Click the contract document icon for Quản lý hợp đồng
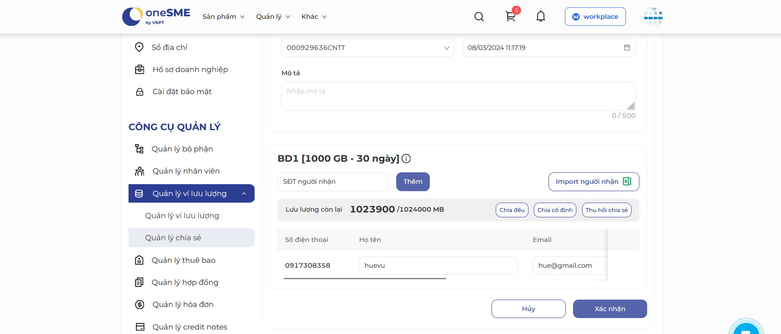 139,282
